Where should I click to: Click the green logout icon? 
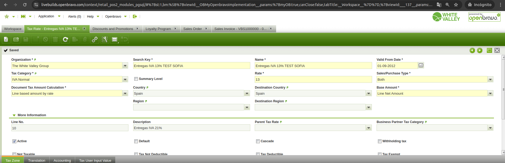(x=135, y=16)
